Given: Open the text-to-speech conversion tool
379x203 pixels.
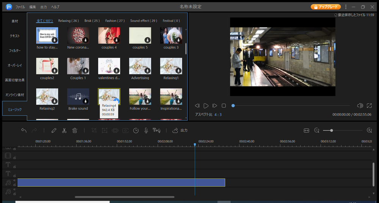Looking at the screenshot, I should click(x=157, y=130).
